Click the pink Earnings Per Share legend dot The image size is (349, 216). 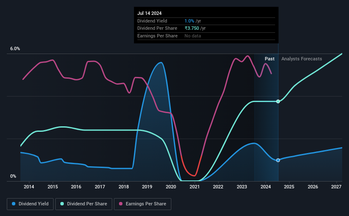pos(121,204)
